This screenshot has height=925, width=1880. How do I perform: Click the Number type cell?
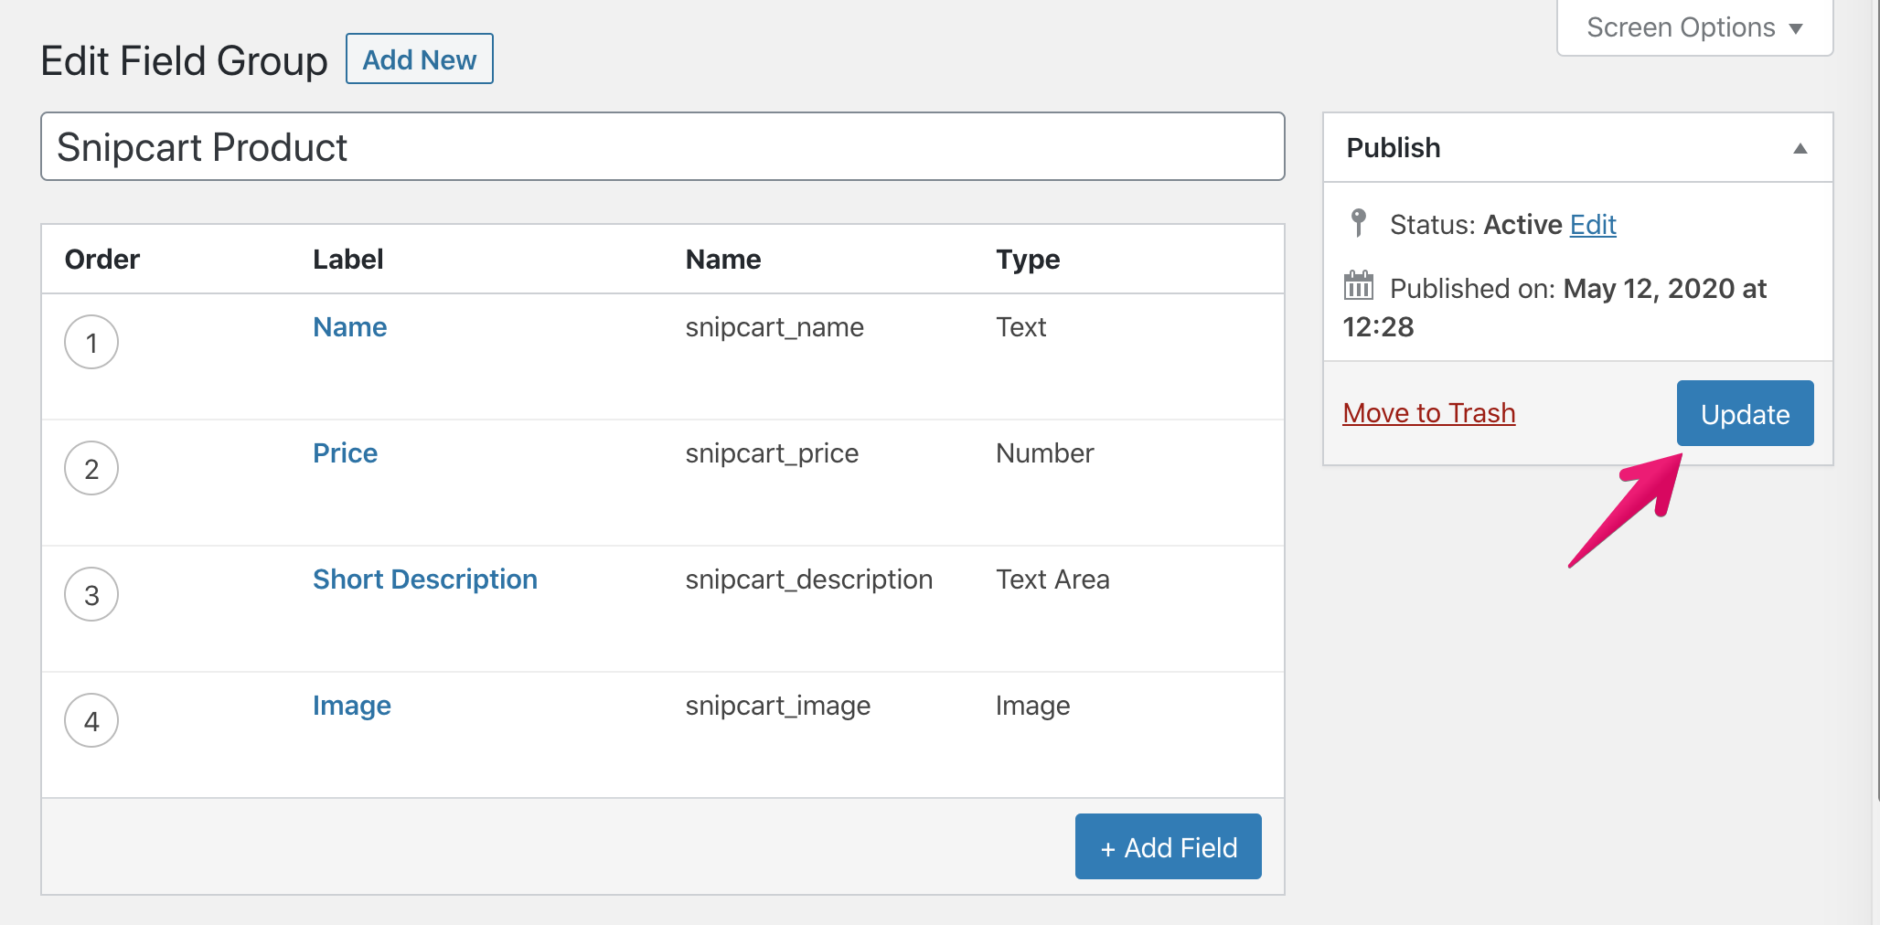click(1044, 453)
